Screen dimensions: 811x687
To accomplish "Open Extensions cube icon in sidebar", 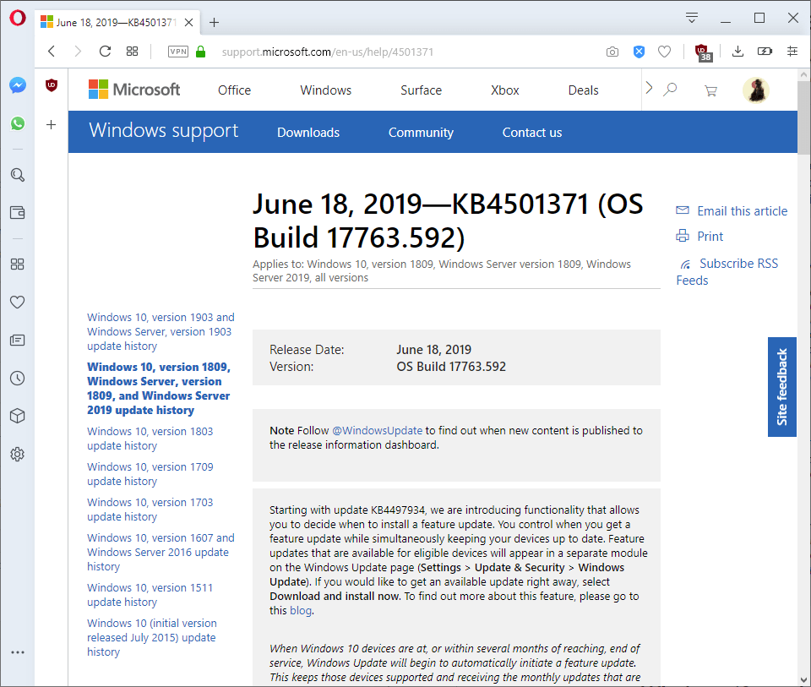I will click(18, 416).
